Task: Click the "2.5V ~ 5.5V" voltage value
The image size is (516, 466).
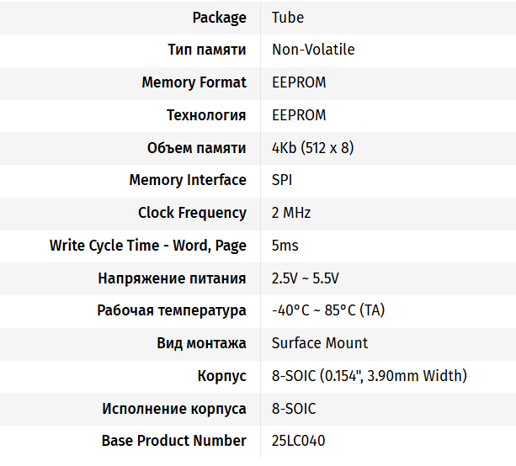Action: (306, 278)
